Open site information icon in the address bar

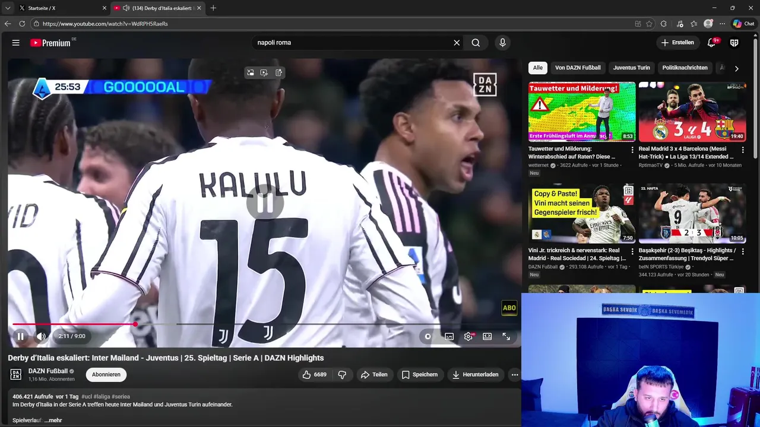(36, 24)
